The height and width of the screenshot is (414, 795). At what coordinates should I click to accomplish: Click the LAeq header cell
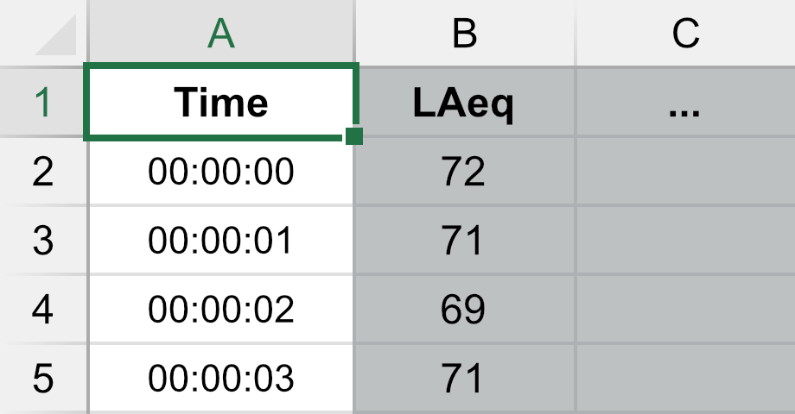pyautogui.click(x=464, y=102)
